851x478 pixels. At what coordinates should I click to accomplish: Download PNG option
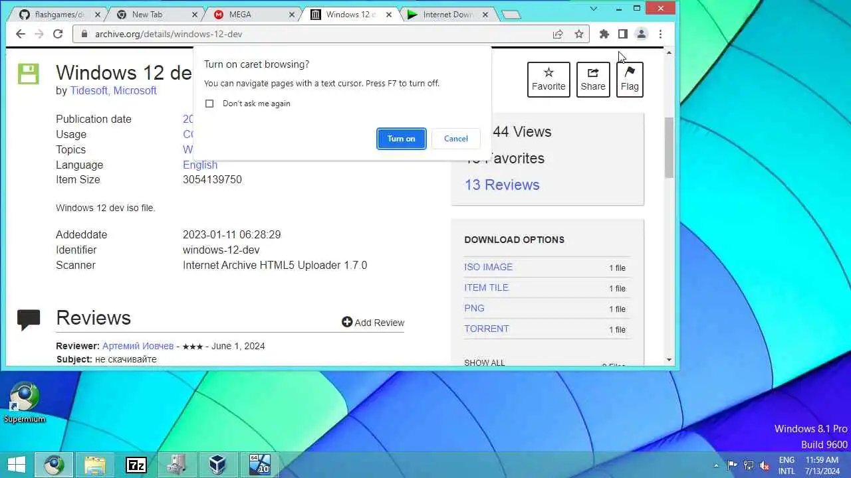tap(474, 308)
